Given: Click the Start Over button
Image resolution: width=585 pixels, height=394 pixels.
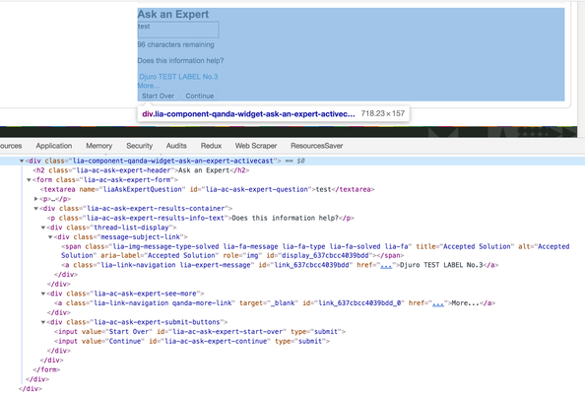Looking at the screenshot, I should (158, 96).
